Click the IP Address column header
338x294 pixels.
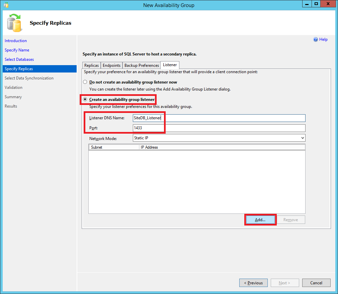(x=222, y=147)
